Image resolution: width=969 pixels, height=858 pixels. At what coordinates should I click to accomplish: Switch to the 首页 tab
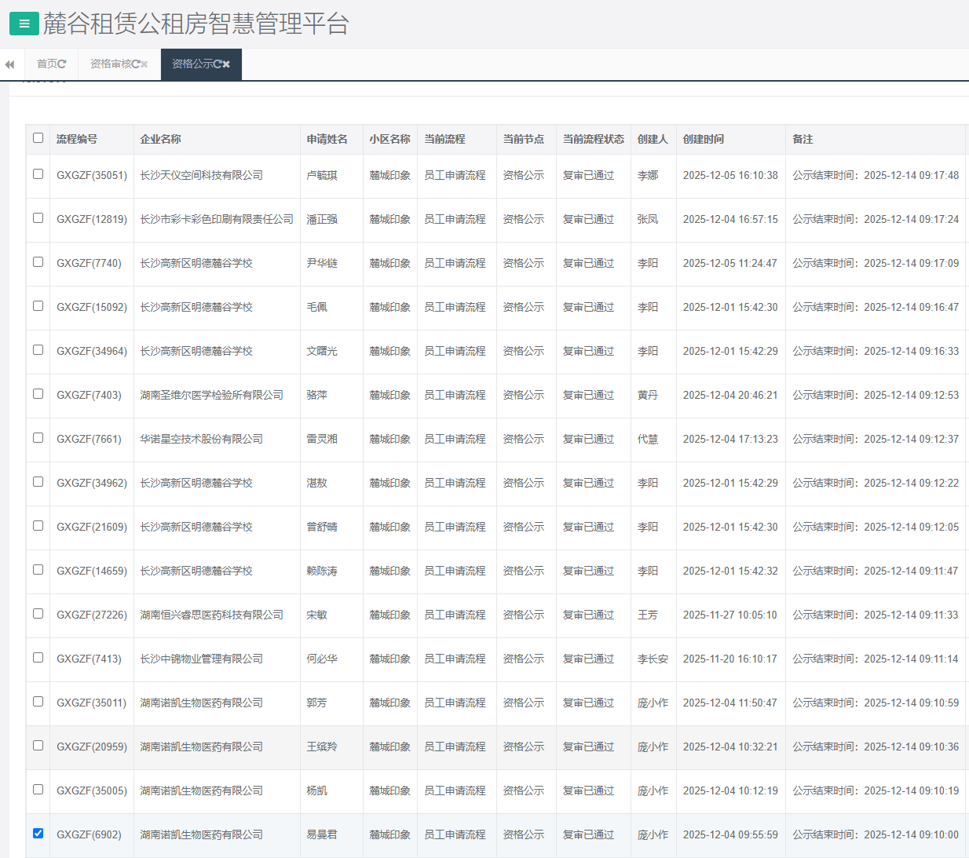(46, 64)
